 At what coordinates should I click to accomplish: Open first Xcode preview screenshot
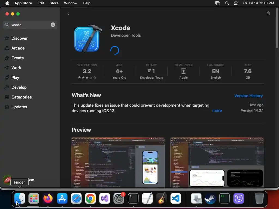click(118, 162)
